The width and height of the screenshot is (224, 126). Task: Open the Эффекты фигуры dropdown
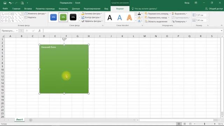point(92,21)
